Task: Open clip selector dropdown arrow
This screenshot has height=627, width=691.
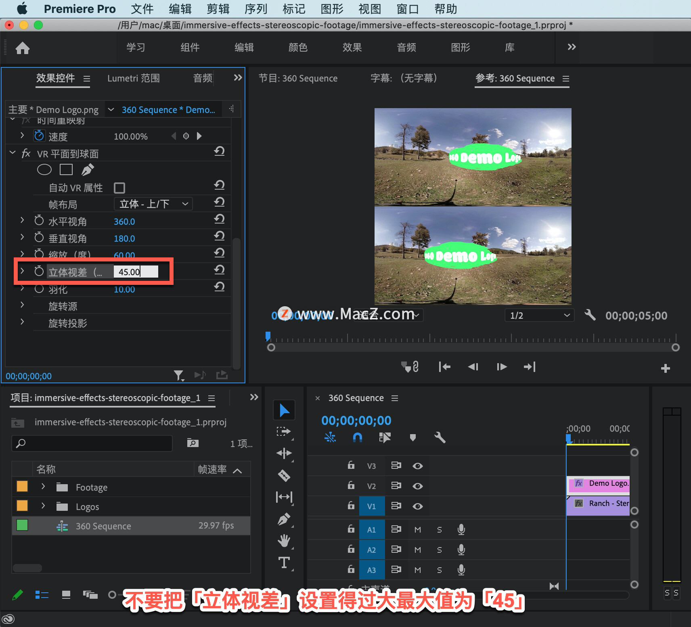Action: [x=111, y=109]
